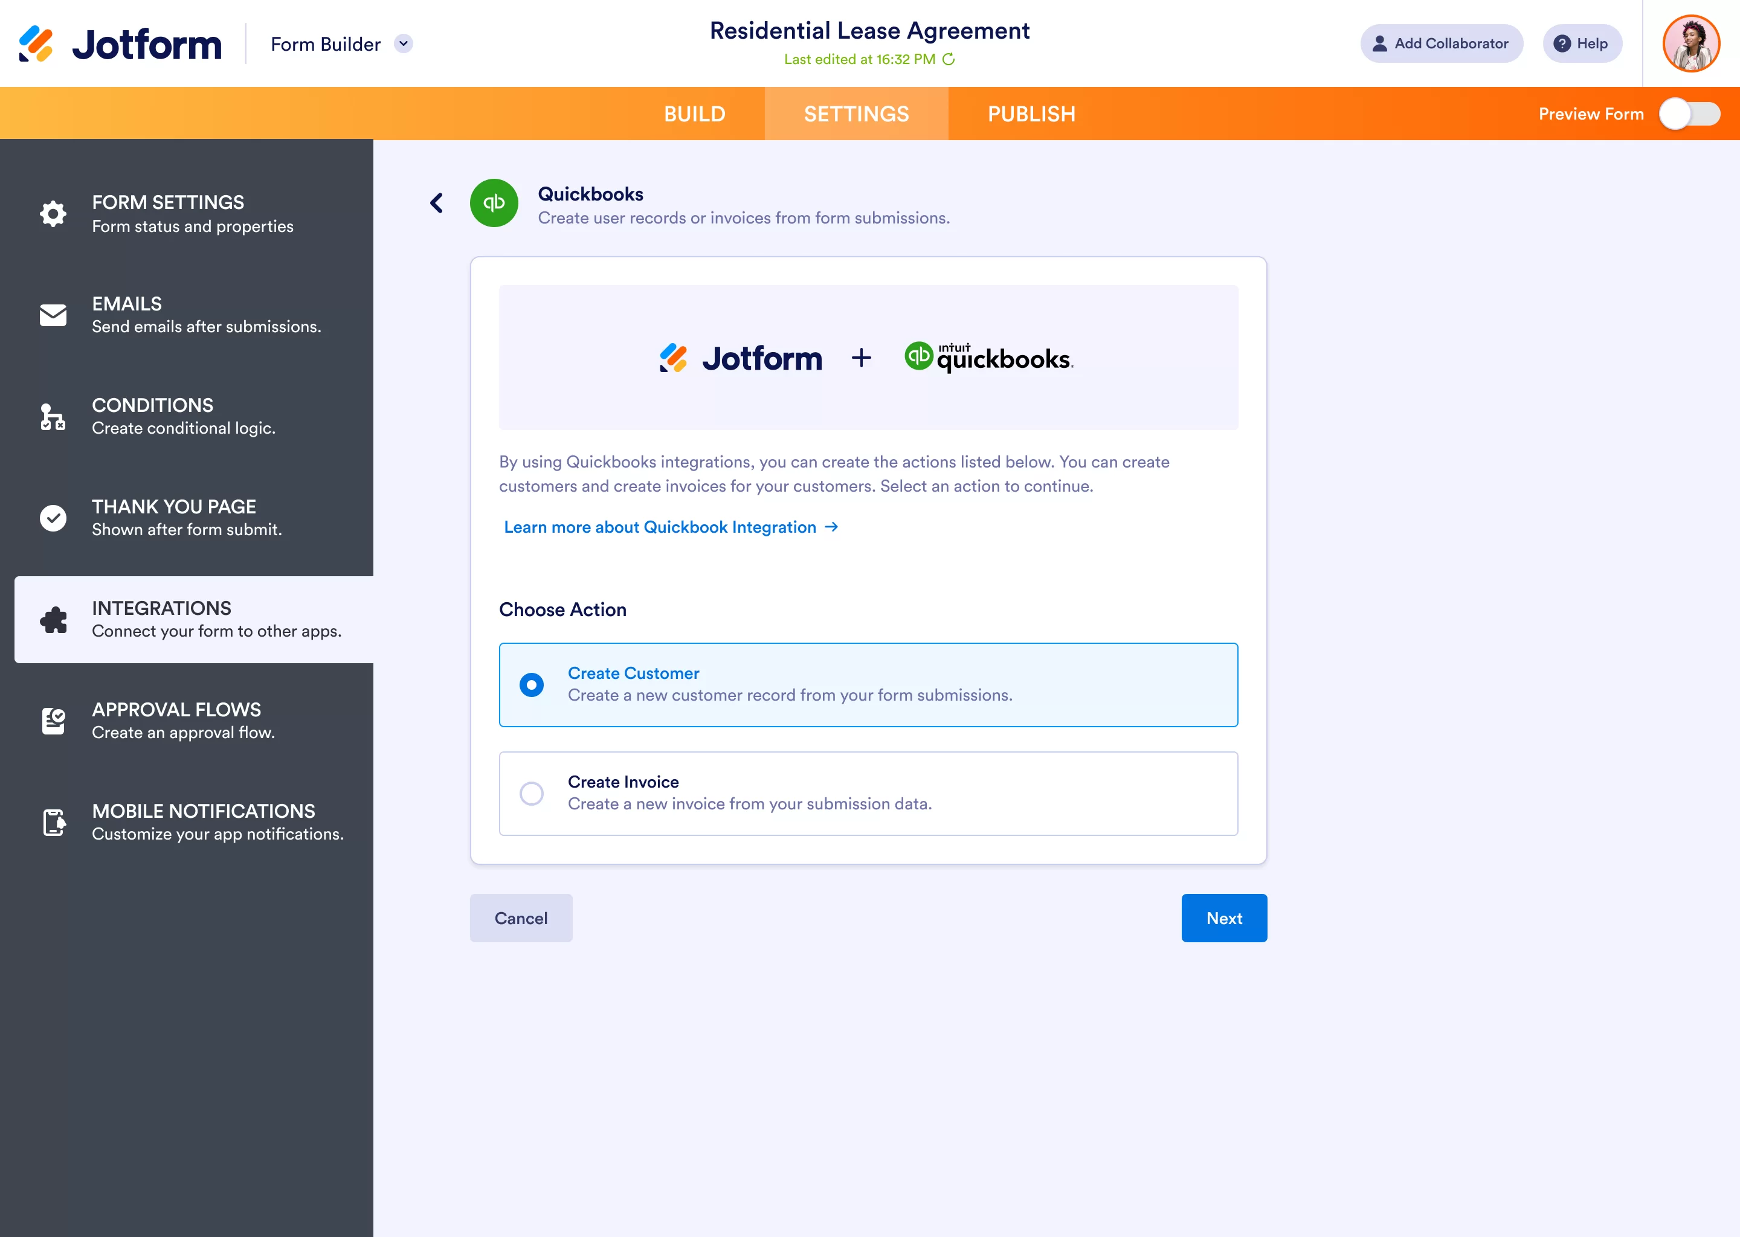This screenshot has width=1740, height=1237.
Task: Toggle the Preview Form switch
Action: pyautogui.click(x=1689, y=114)
